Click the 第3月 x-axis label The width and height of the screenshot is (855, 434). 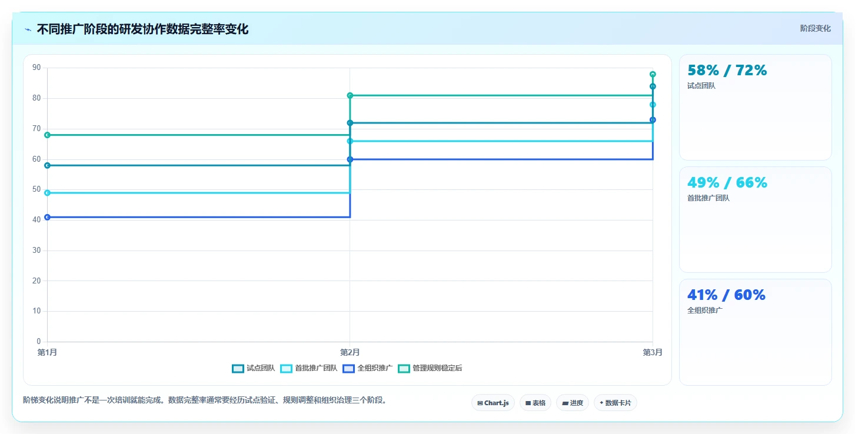(x=653, y=352)
